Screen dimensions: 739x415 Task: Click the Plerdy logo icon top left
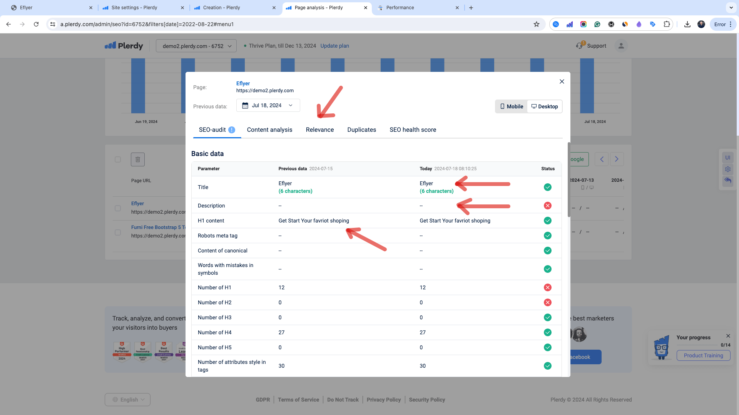tap(111, 46)
